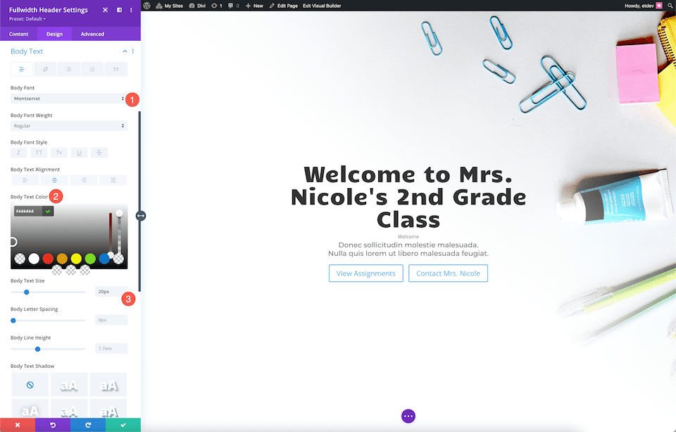
Task: Pick the red color swatch
Action: coord(48,259)
